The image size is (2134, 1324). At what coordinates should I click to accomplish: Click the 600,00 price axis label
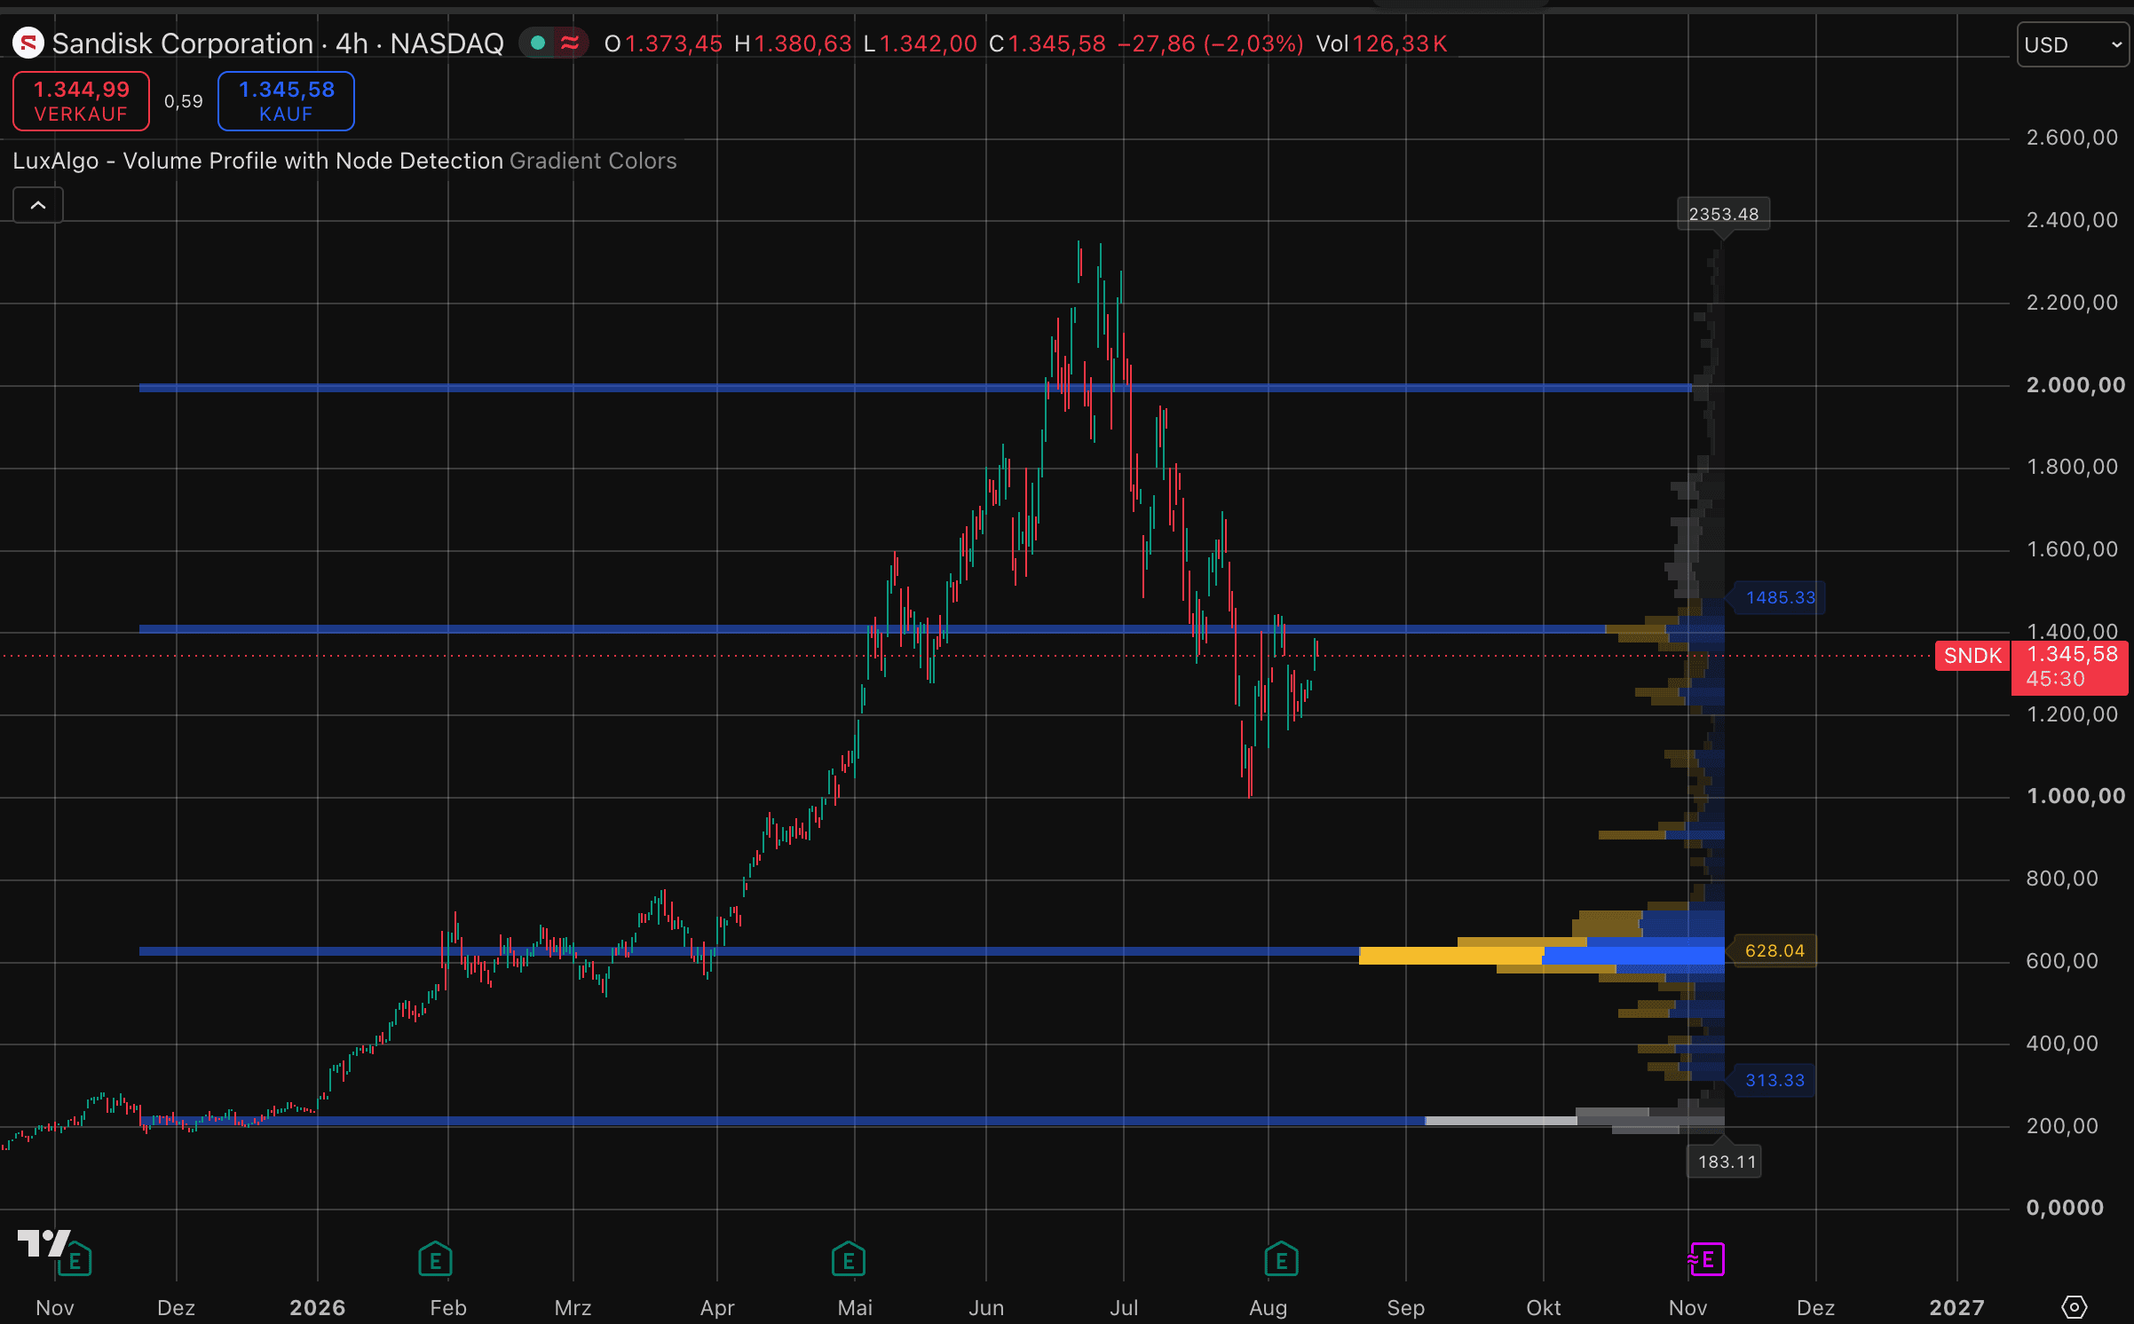click(x=2062, y=961)
